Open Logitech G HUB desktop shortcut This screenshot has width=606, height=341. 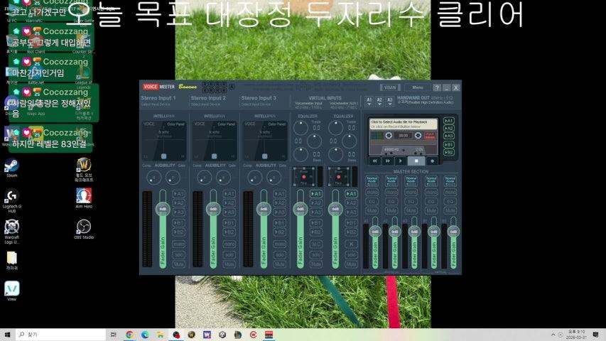click(11, 196)
